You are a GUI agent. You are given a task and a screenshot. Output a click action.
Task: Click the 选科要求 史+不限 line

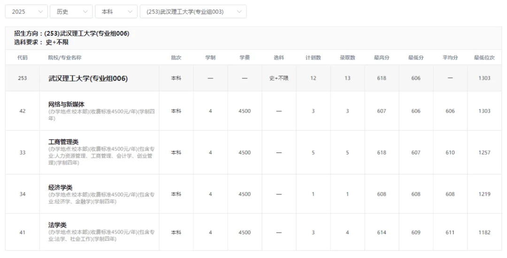coord(41,42)
